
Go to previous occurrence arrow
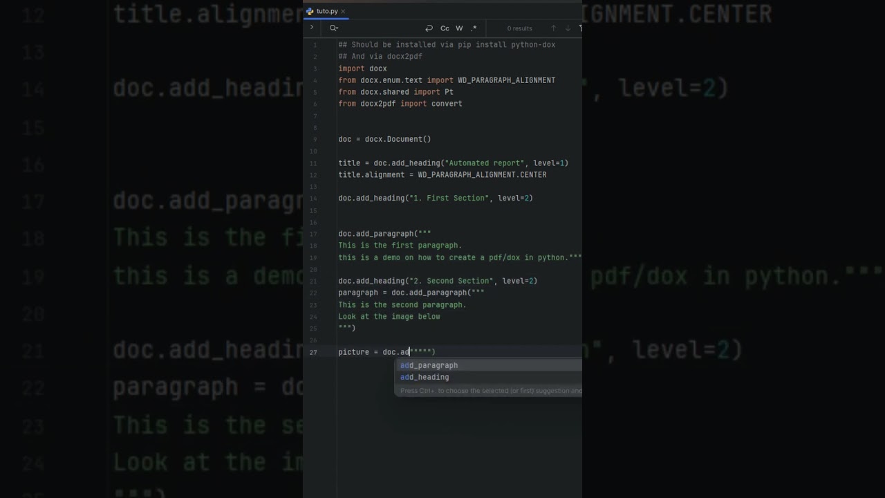tap(553, 28)
